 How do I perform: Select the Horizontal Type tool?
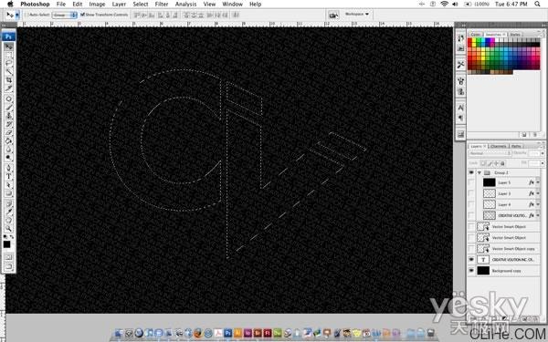tap(9, 176)
